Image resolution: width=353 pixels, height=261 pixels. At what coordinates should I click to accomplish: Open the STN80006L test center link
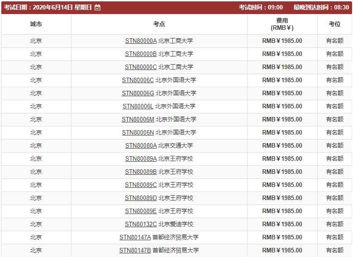point(138,107)
